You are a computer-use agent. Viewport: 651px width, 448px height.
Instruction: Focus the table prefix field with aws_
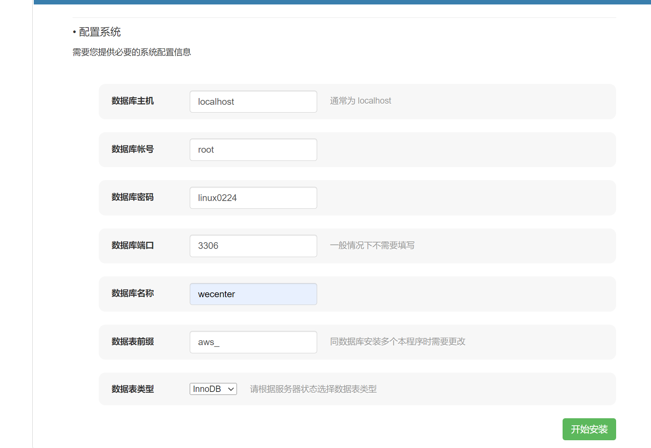pos(253,342)
